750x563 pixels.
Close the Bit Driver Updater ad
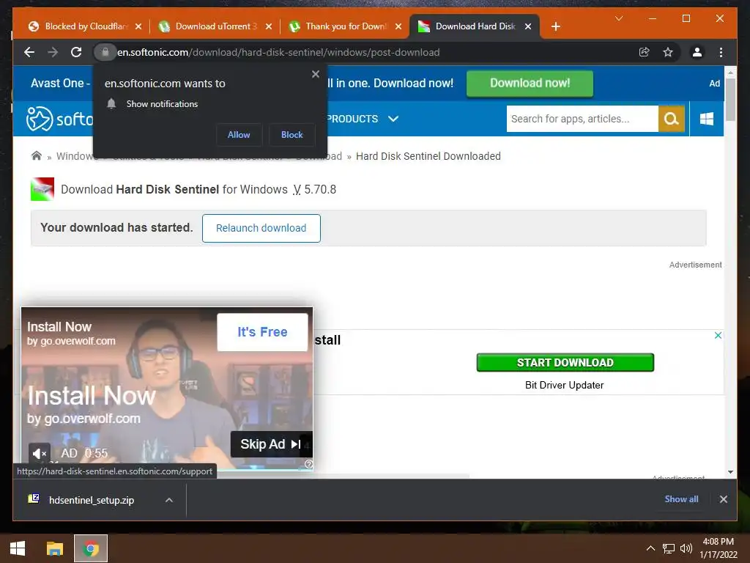(718, 335)
